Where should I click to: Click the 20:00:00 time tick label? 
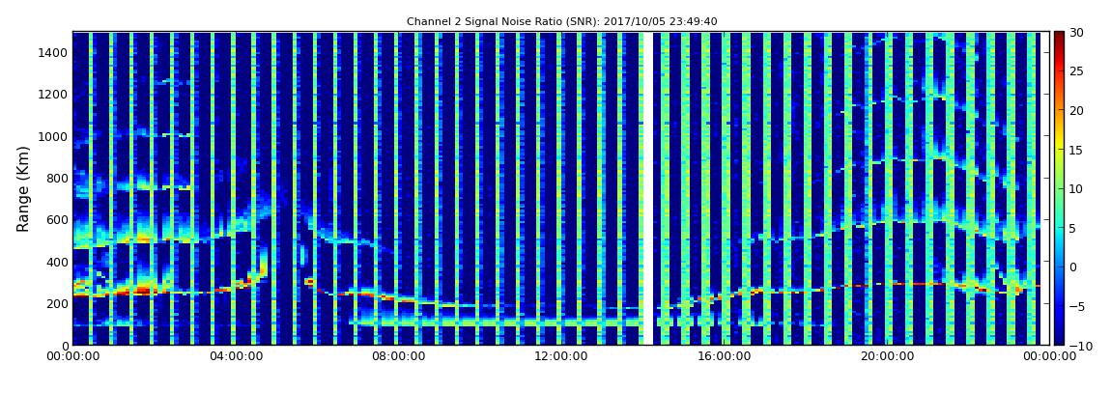click(887, 357)
